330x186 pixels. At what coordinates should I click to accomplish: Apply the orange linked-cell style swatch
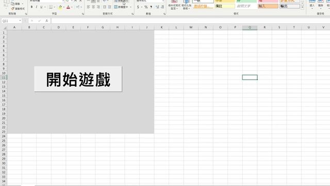pos(203,6)
